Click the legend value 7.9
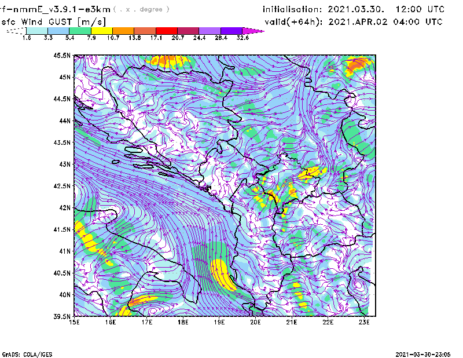463x358 pixels. click(91, 38)
